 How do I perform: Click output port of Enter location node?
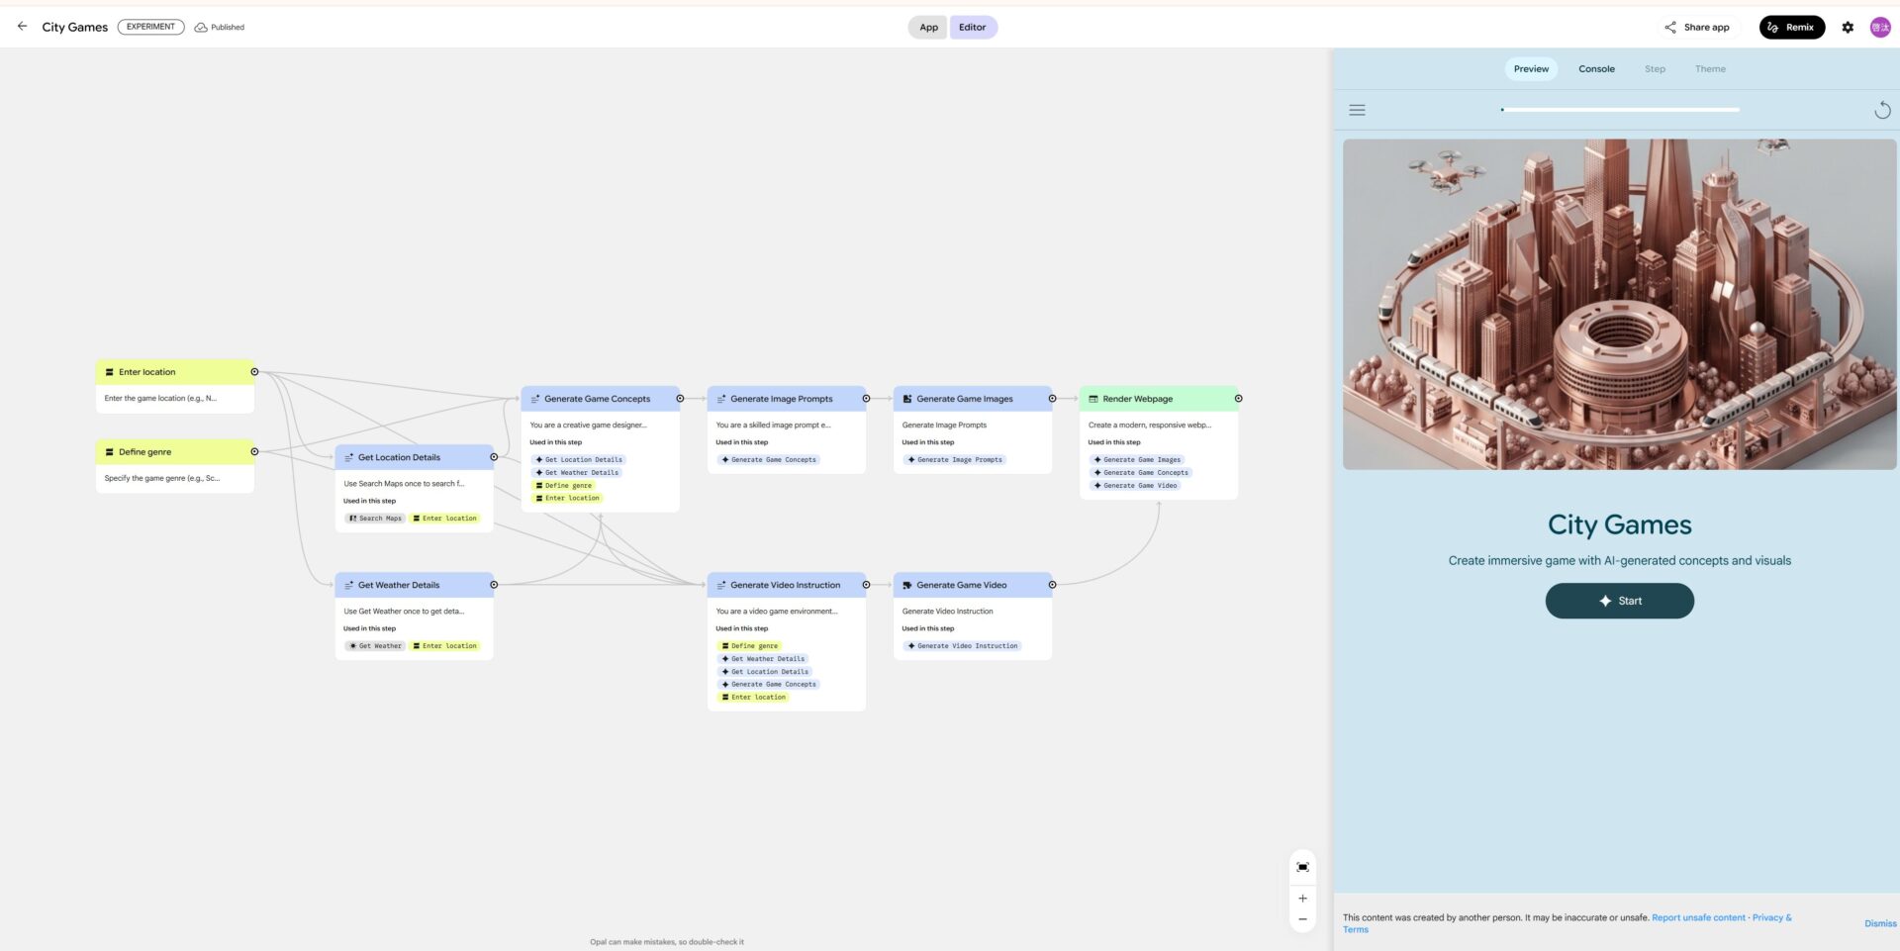[254, 372]
